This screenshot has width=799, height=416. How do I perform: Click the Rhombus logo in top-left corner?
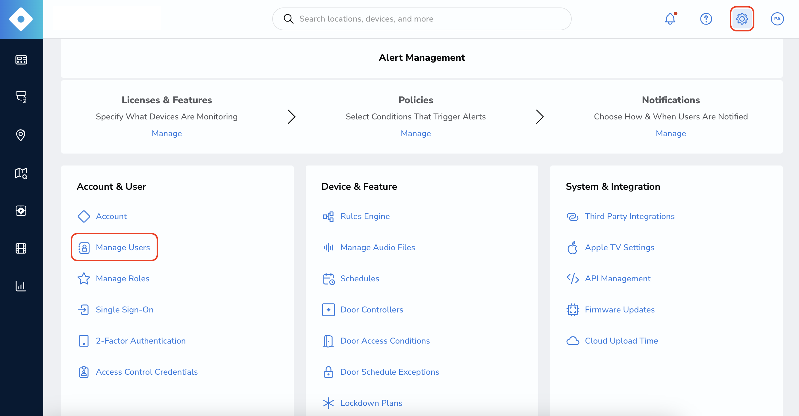[x=21, y=19]
